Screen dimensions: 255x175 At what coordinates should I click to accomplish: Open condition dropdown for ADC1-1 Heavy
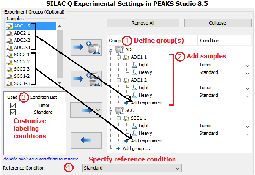tap(247, 74)
